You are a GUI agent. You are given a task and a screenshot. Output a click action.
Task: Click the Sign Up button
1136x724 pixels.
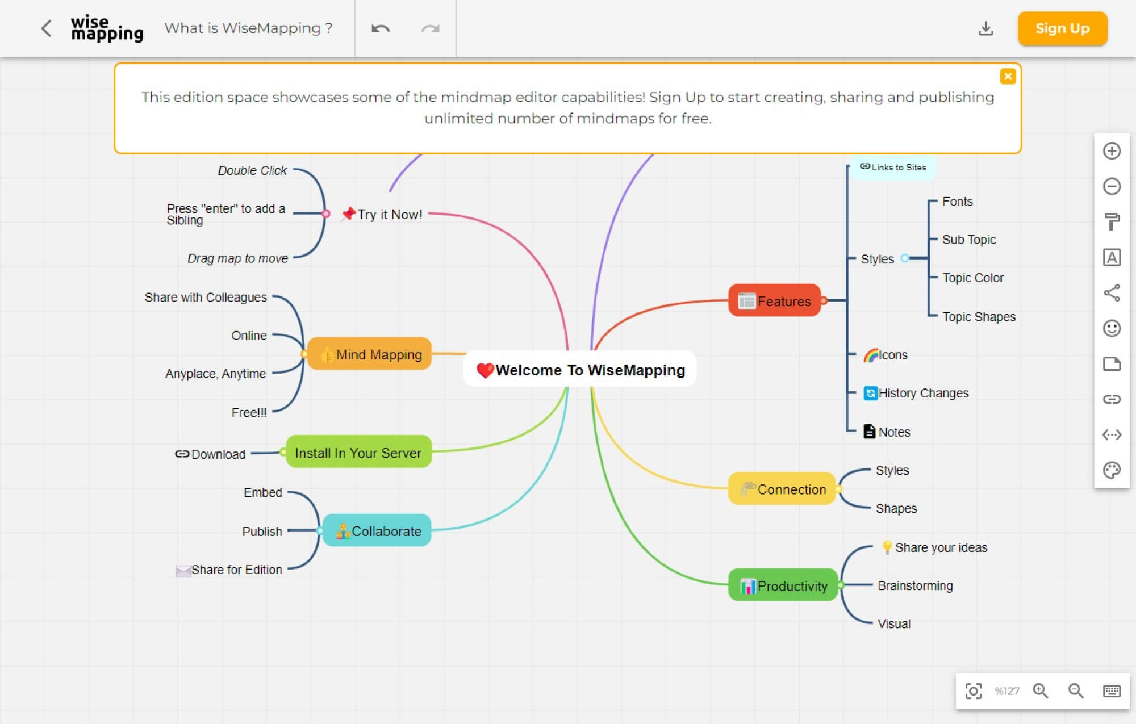1062,28
